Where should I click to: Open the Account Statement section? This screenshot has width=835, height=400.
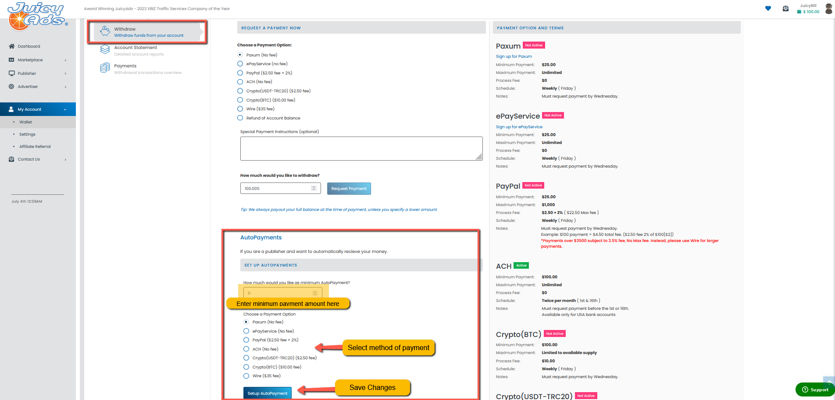point(139,50)
